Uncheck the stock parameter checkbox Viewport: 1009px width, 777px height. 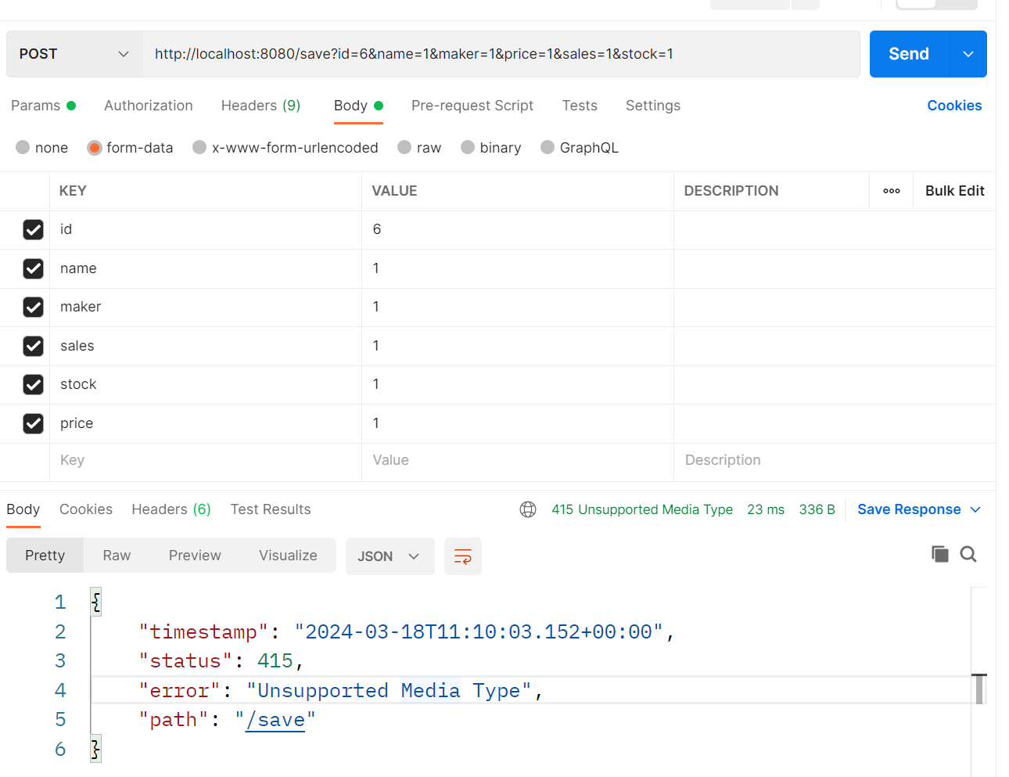tap(33, 384)
